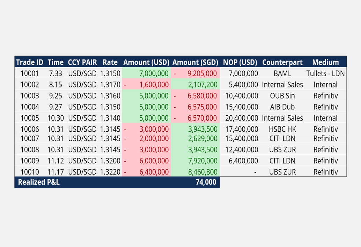
Task: Click the Trade ID column header
Action: 30,62
